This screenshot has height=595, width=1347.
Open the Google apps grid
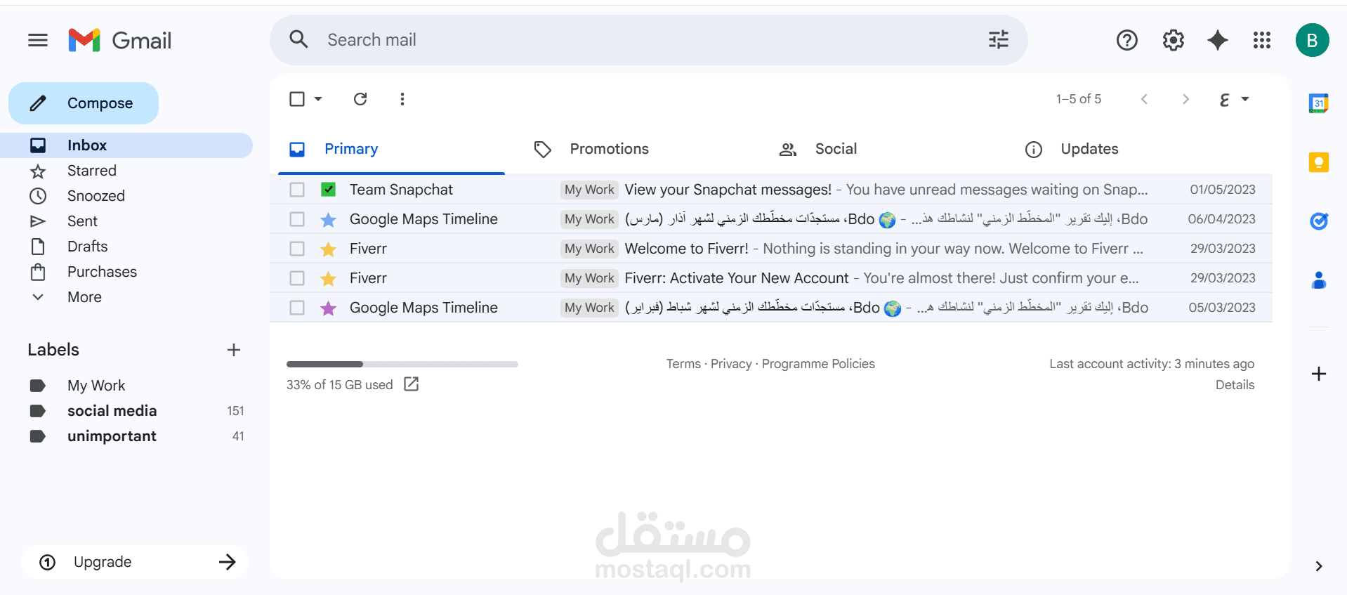[x=1262, y=41]
